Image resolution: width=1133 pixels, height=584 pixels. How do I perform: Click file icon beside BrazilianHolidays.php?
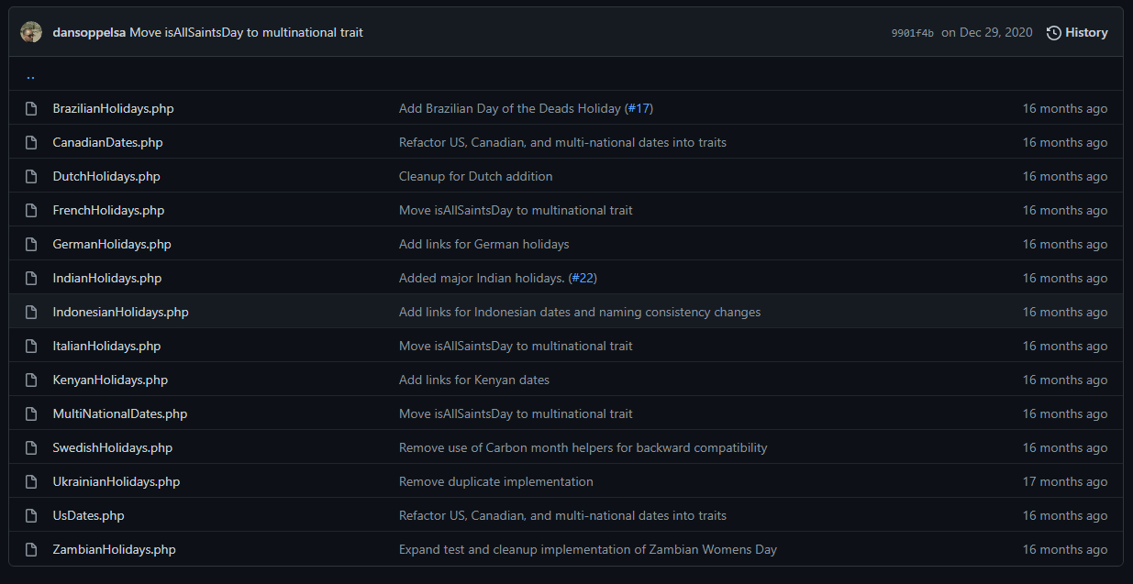coord(31,108)
